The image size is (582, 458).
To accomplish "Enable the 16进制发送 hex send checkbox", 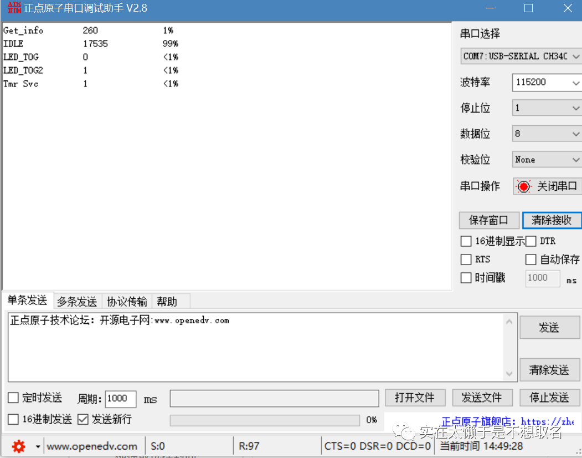I will pos(13,419).
